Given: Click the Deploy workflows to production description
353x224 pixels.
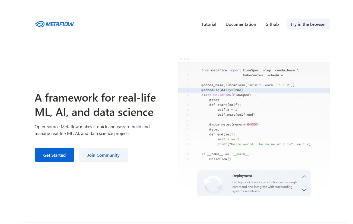Looking at the screenshot, I should (265, 187).
